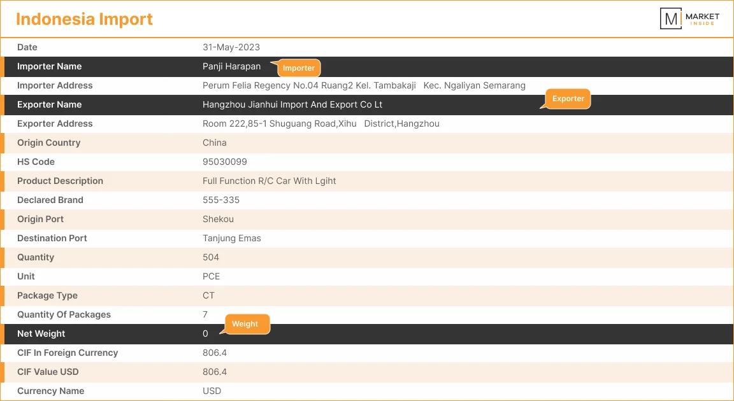This screenshot has width=734, height=401.
Task: Expand the Exporter Address details
Action: click(x=367, y=123)
